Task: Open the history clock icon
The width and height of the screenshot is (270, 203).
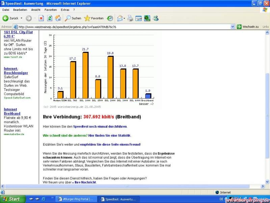Action: pos(110,18)
